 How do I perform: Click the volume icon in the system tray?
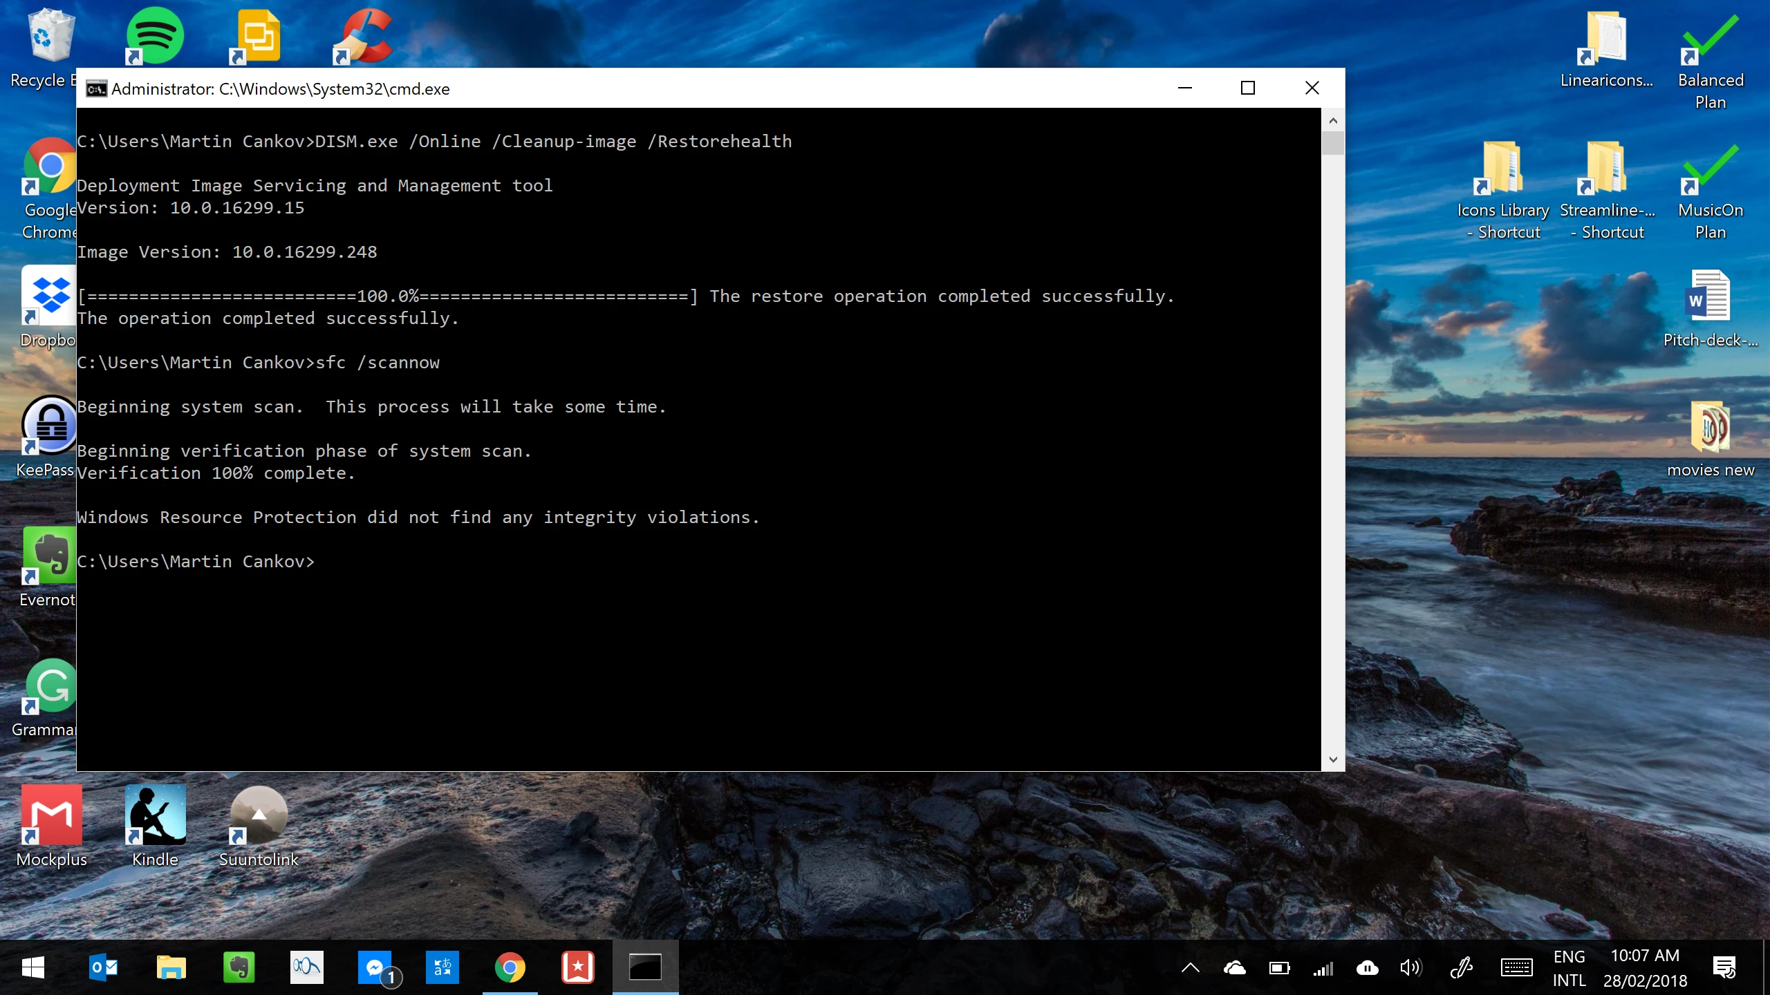(1410, 968)
